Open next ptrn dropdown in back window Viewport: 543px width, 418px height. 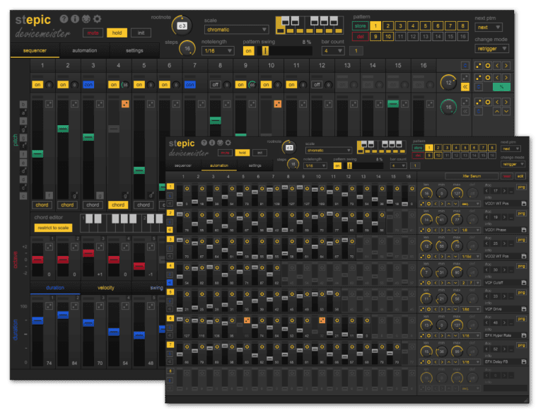click(489, 28)
